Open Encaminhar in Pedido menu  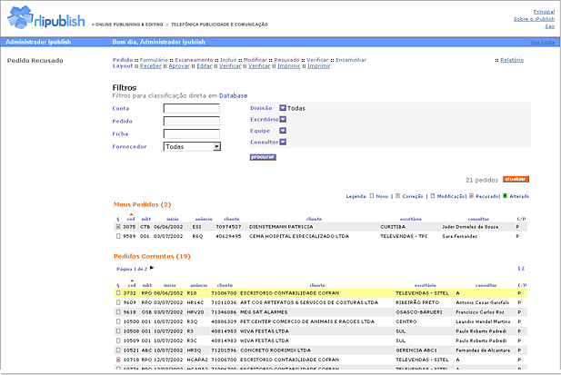[x=351, y=60]
